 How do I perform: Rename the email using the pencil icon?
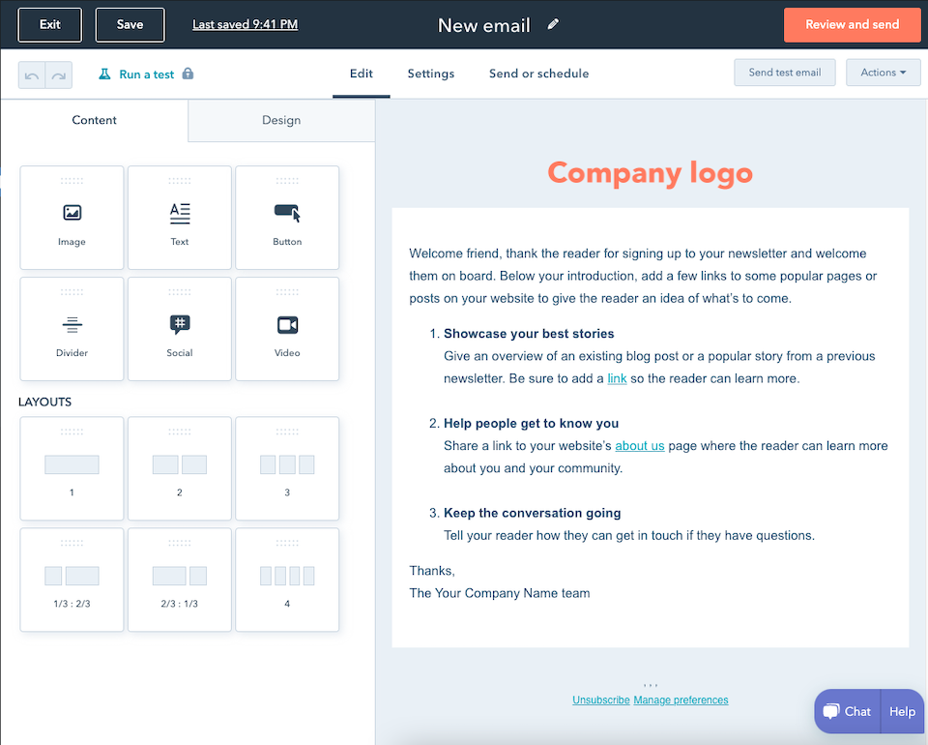click(552, 24)
